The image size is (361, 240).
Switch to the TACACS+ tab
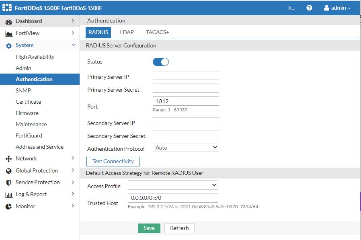tap(158, 32)
